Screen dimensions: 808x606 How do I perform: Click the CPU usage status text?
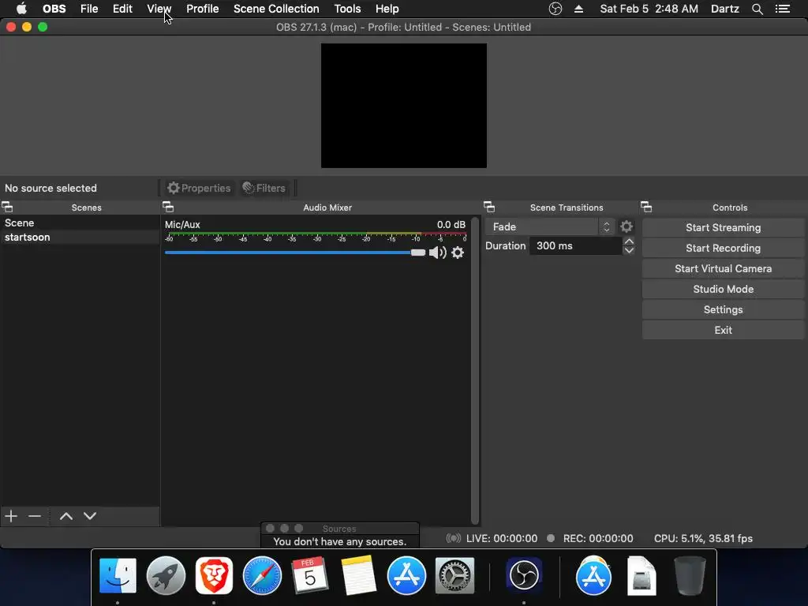[703, 538]
